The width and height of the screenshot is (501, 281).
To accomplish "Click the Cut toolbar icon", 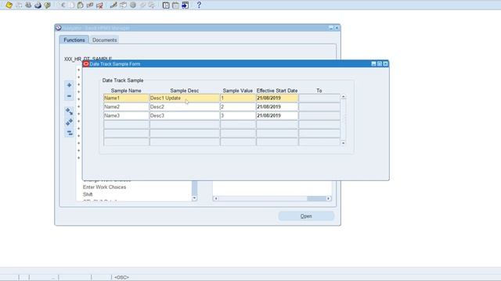I will tap(63, 5).
